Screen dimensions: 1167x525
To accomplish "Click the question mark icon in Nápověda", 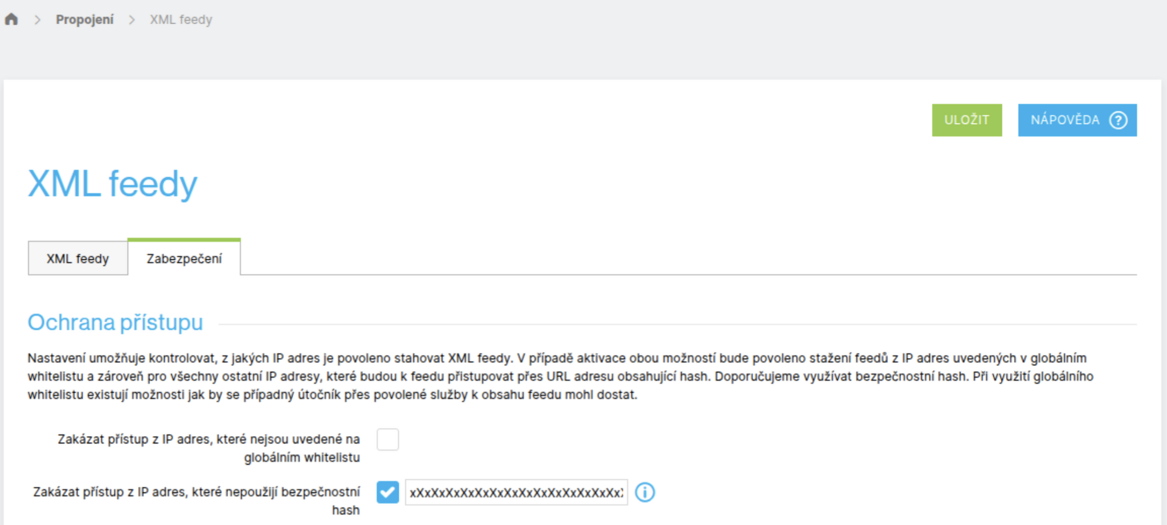I will pos(1118,120).
